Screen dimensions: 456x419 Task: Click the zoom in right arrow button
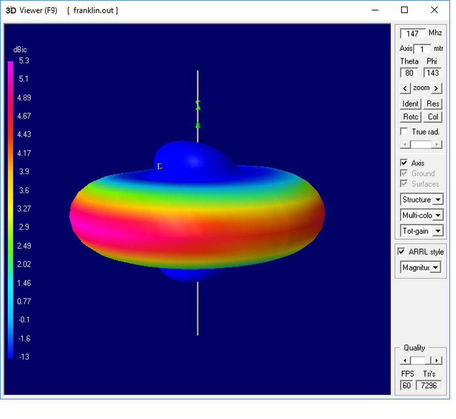pos(436,88)
